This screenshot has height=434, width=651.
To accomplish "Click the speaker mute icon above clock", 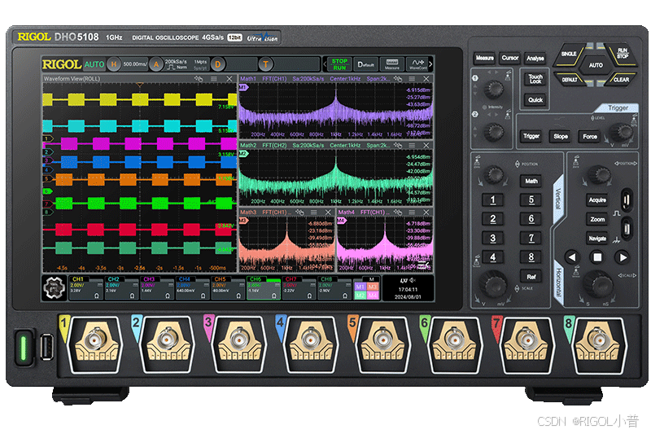I will [413, 280].
